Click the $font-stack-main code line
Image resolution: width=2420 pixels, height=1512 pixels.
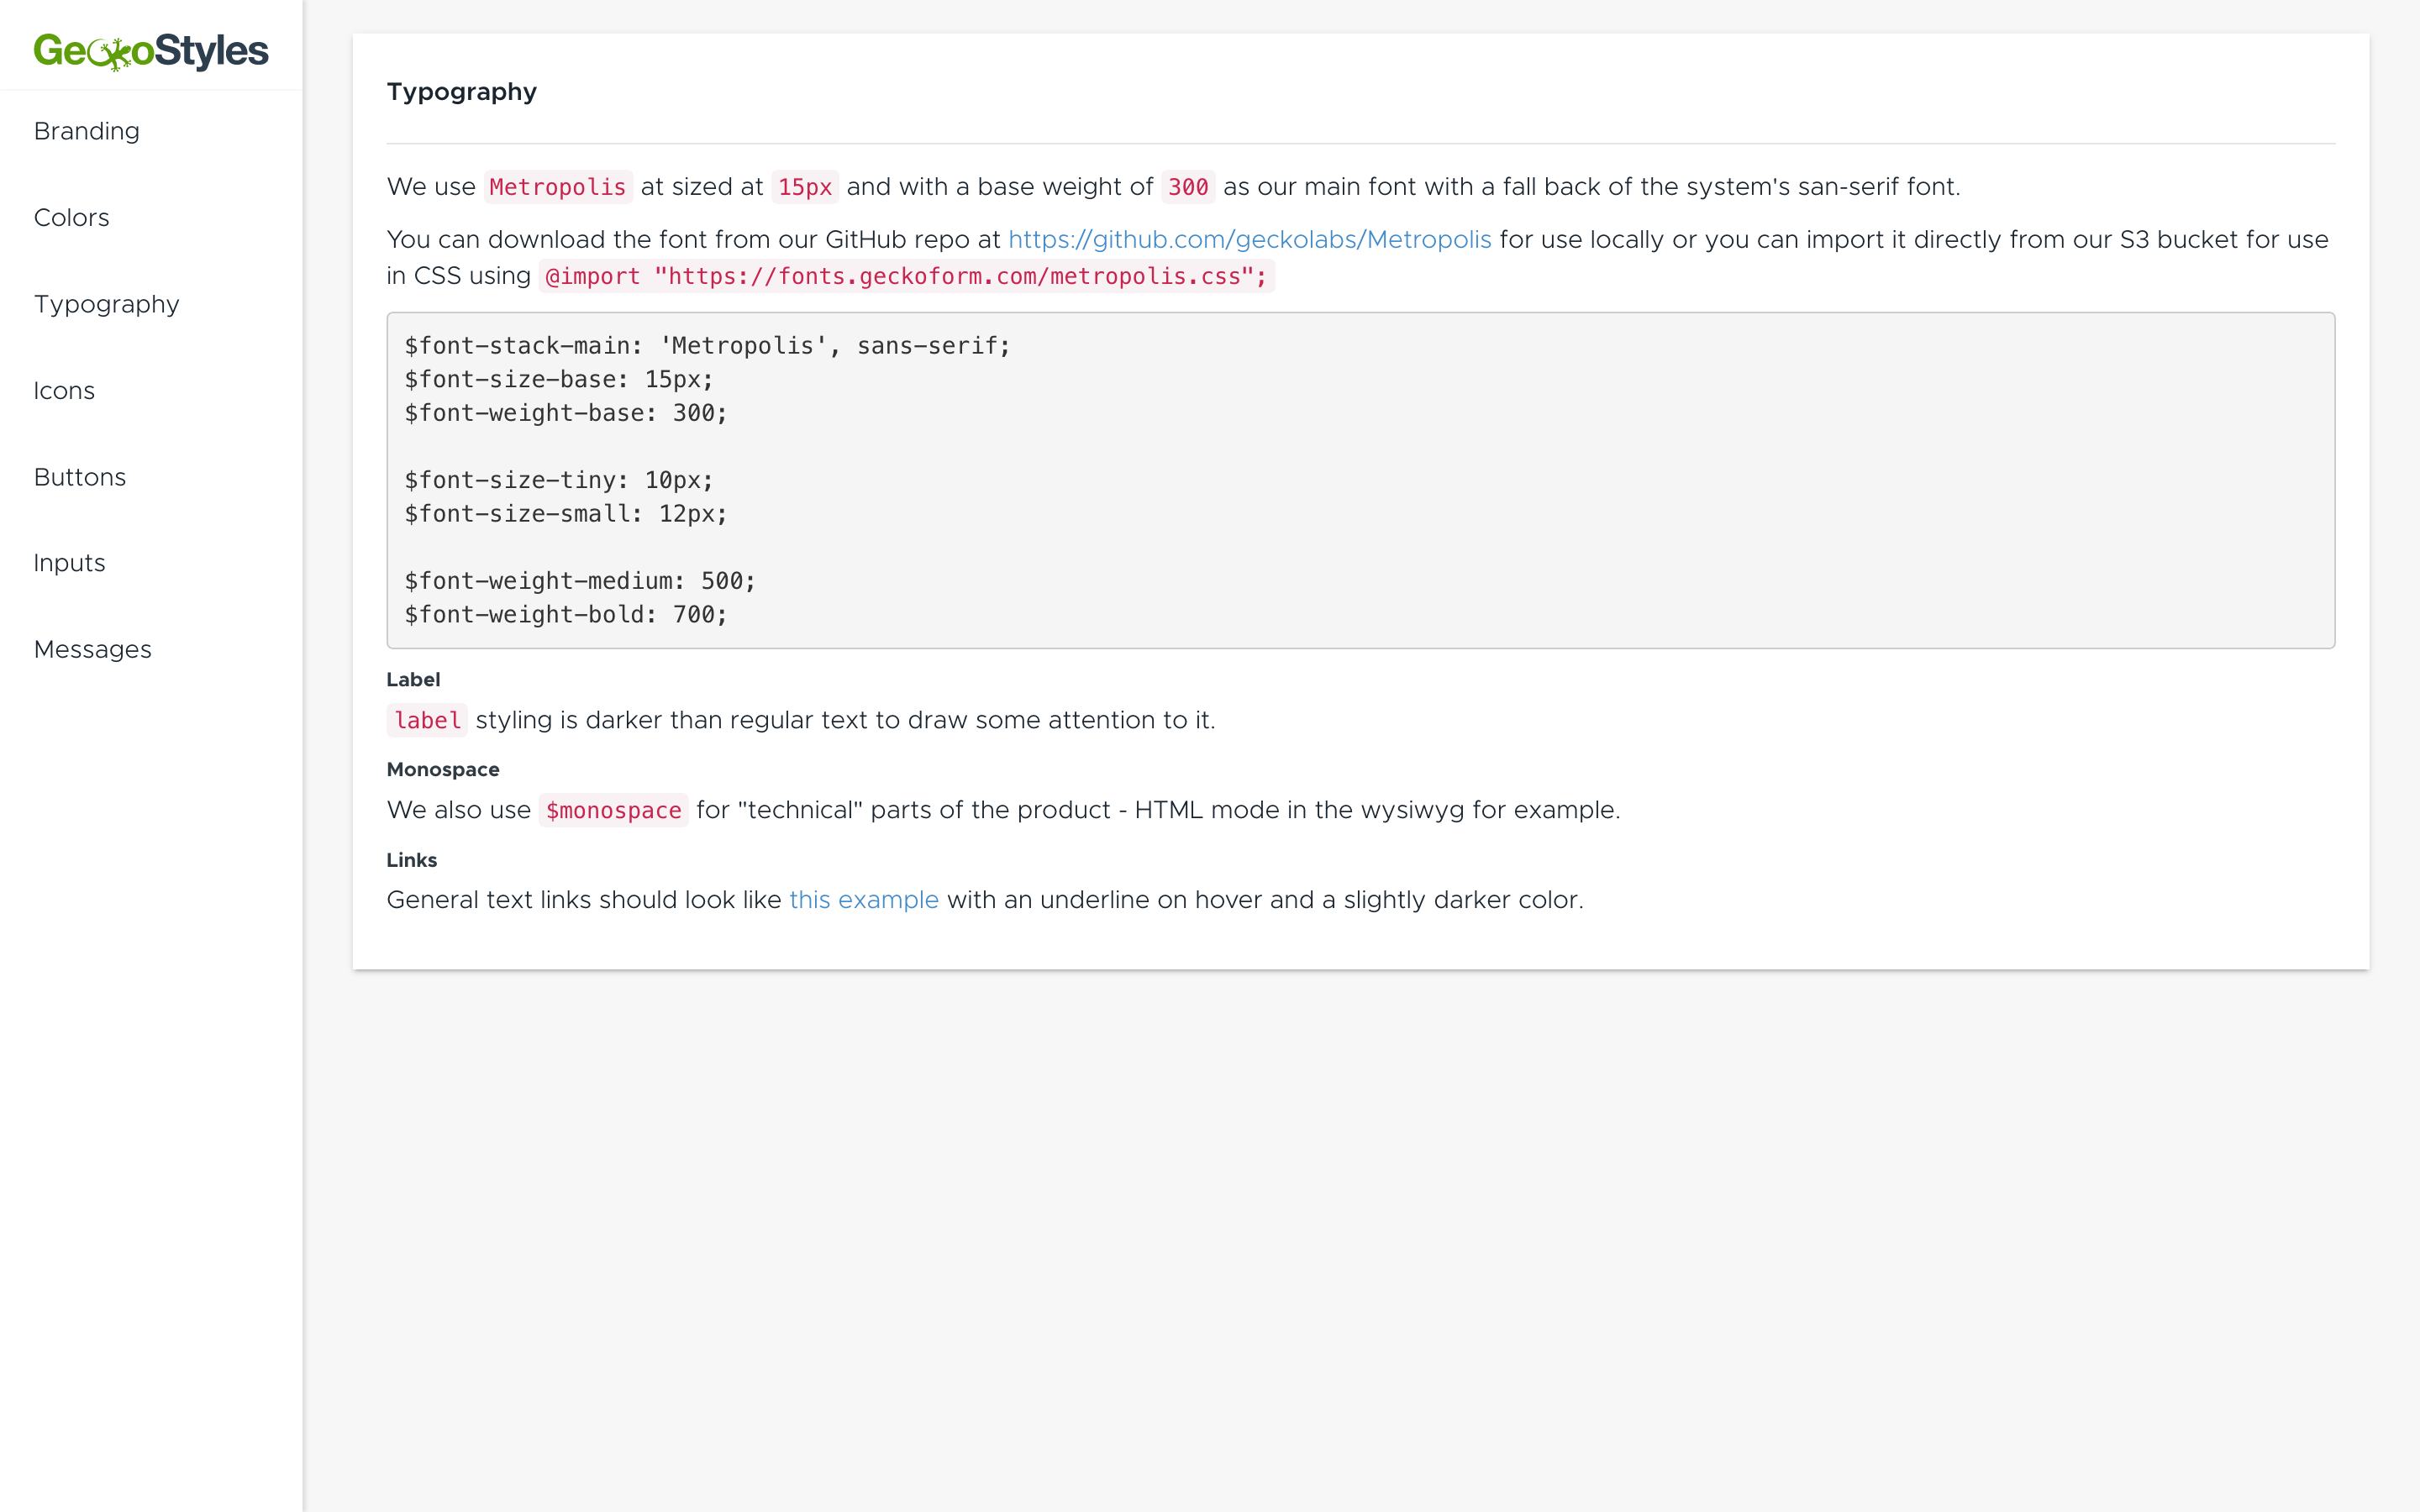pos(708,346)
